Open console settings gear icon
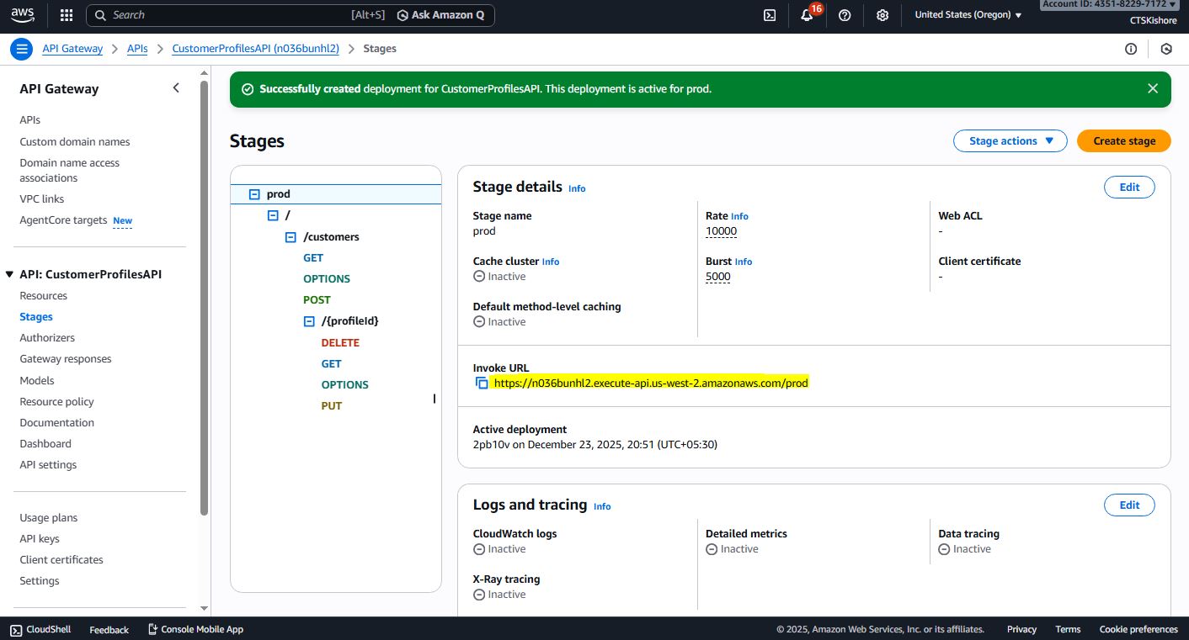1189x640 pixels. (x=882, y=15)
